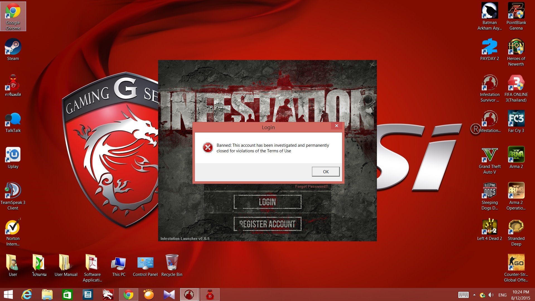Switch to Chrome on the taskbar
Viewport: 535px width, 301px height.
129,295
